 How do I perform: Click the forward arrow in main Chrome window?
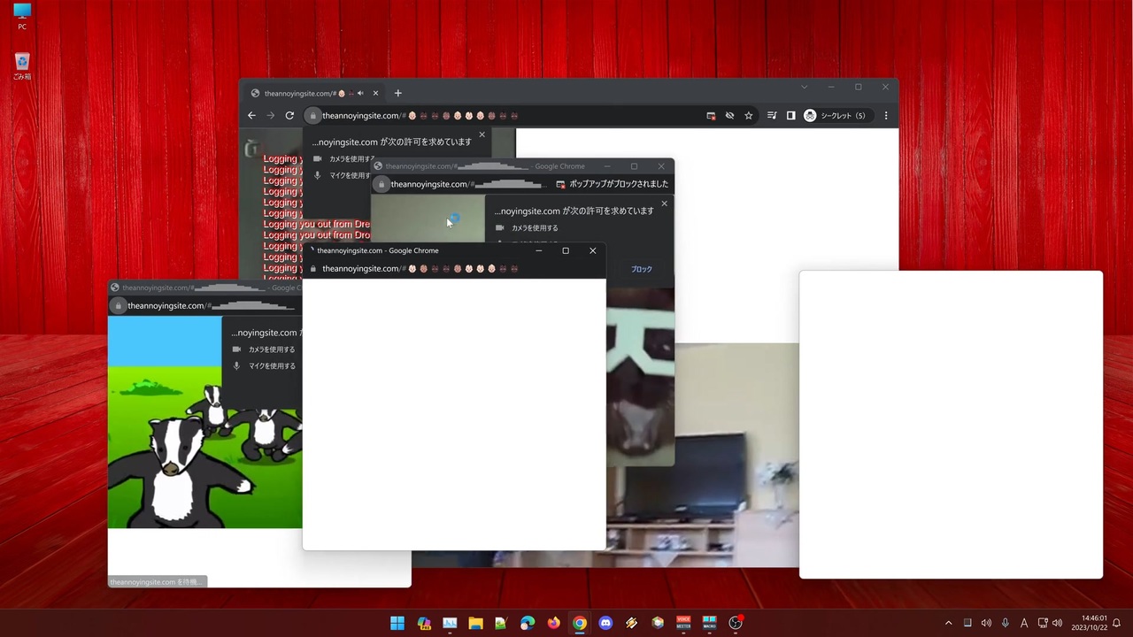[271, 116]
